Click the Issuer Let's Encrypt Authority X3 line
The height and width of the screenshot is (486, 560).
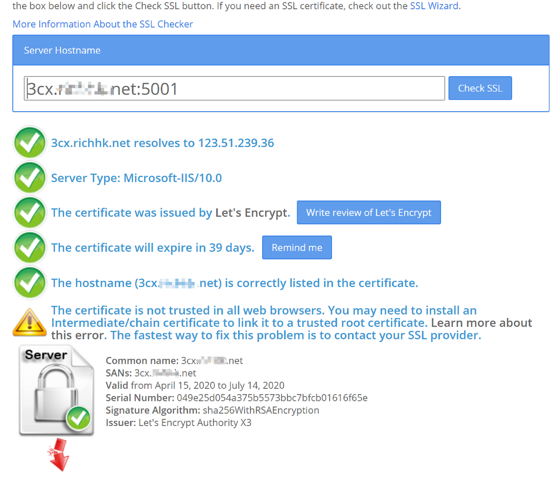[178, 423]
